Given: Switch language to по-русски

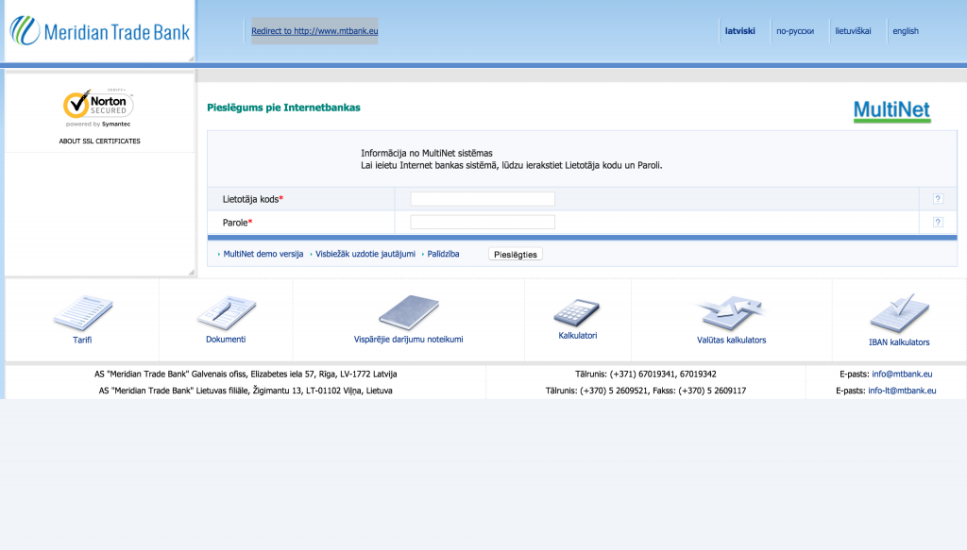Looking at the screenshot, I should click(795, 31).
